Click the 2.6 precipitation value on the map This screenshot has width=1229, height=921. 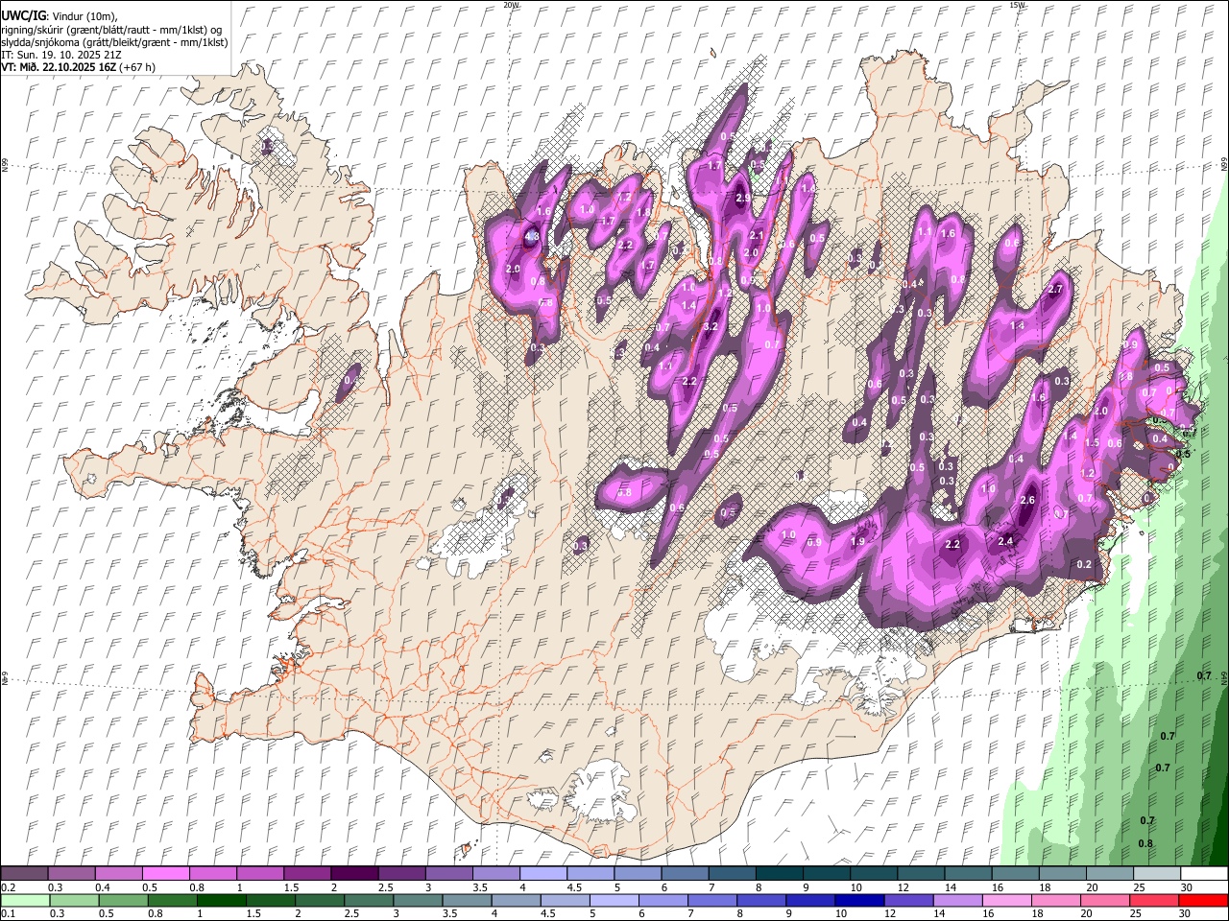coord(1027,500)
